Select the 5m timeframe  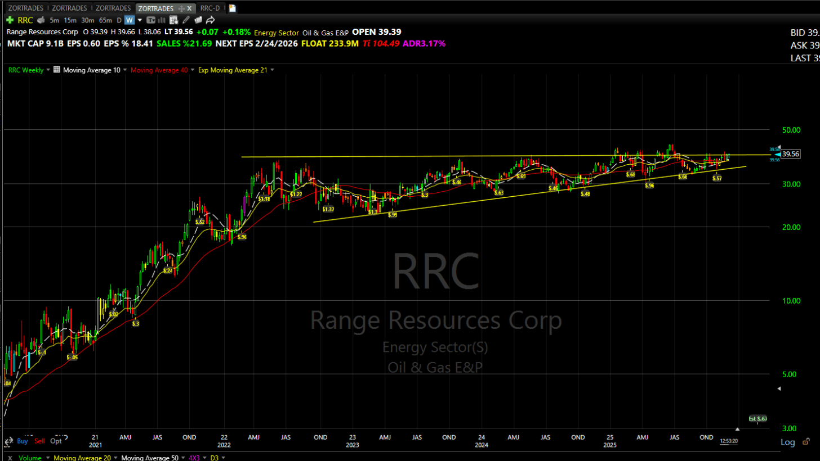click(x=54, y=20)
